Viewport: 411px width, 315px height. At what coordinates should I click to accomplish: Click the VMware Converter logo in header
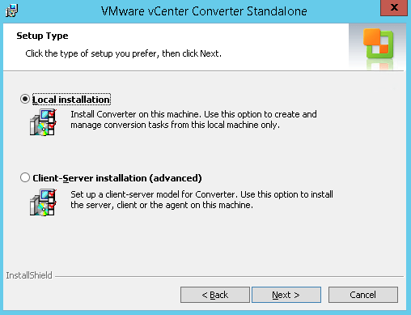[378, 47]
